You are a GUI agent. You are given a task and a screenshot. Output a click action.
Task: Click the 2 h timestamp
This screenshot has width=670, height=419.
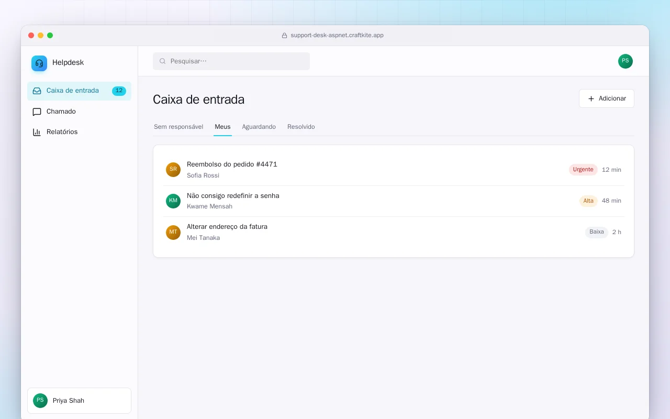[617, 232]
